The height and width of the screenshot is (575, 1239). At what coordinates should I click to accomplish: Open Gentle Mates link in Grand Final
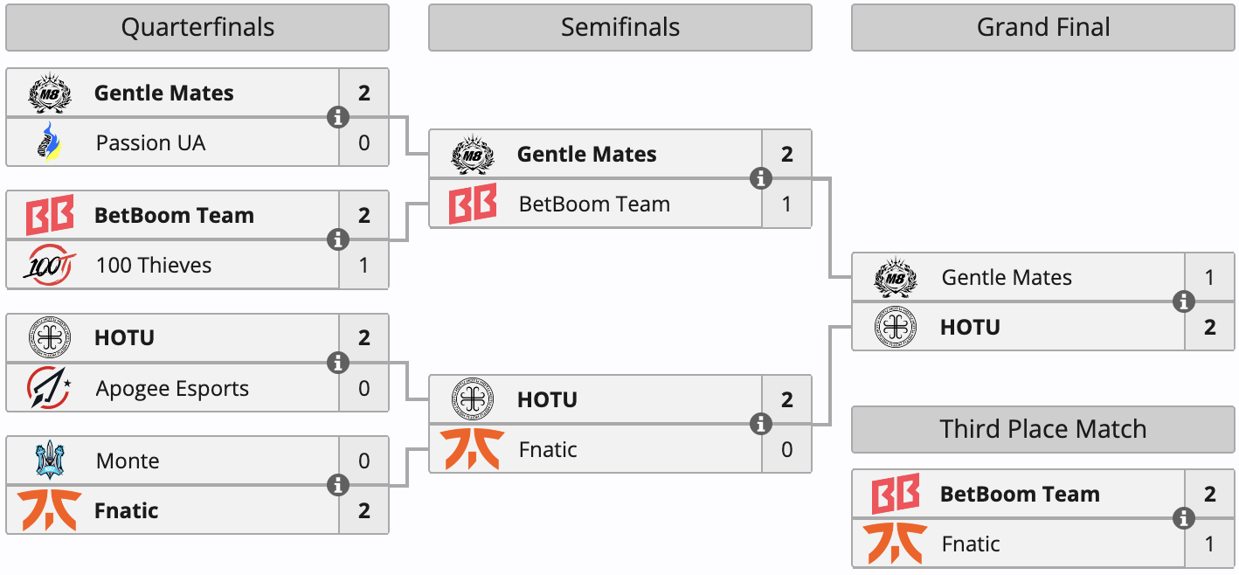[1007, 278]
